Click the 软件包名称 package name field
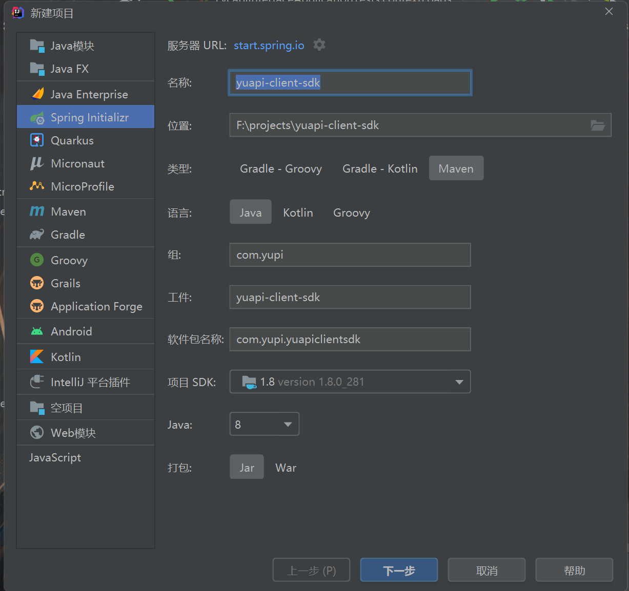 pyautogui.click(x=350, y=339)
